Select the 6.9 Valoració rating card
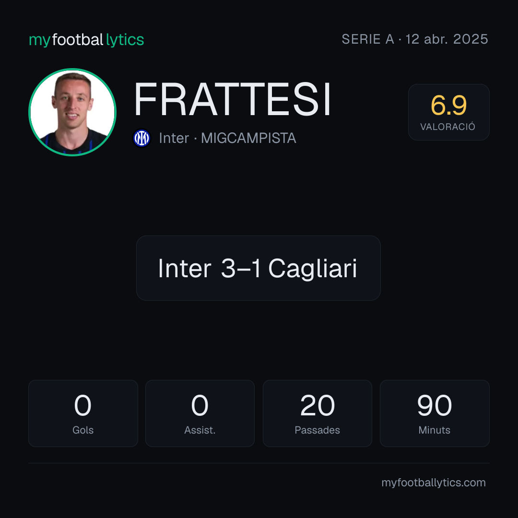The image size is (518, 518). (x=448, y=112)
